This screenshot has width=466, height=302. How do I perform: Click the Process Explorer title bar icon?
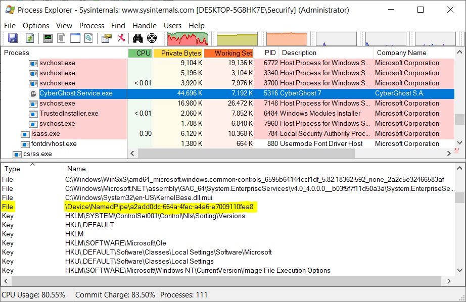(x=10, y=10)
